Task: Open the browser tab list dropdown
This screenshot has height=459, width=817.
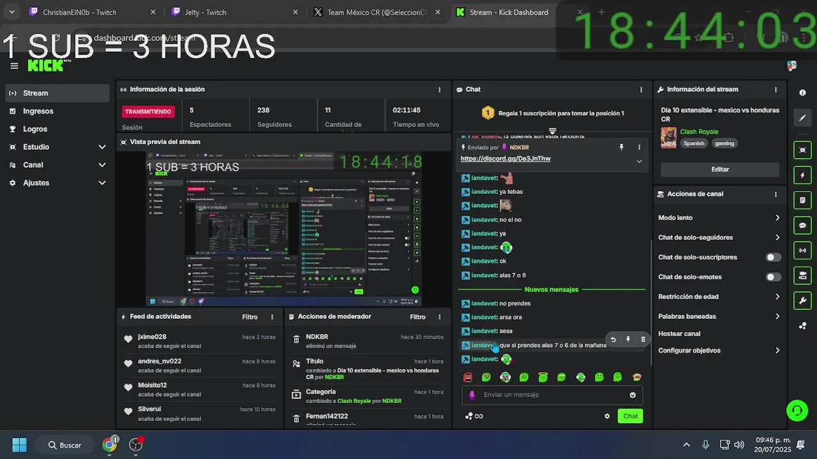Action: click(x=11, y=12)
